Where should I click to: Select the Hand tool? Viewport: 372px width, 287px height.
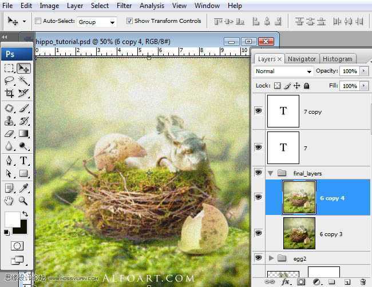[9, 201]
